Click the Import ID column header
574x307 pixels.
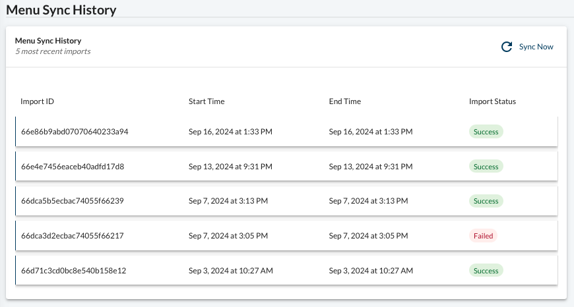pyautogui.click(x=37, y=101)
